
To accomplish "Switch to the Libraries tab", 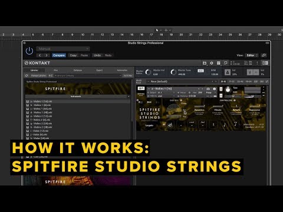I will [x=34, y=70].
